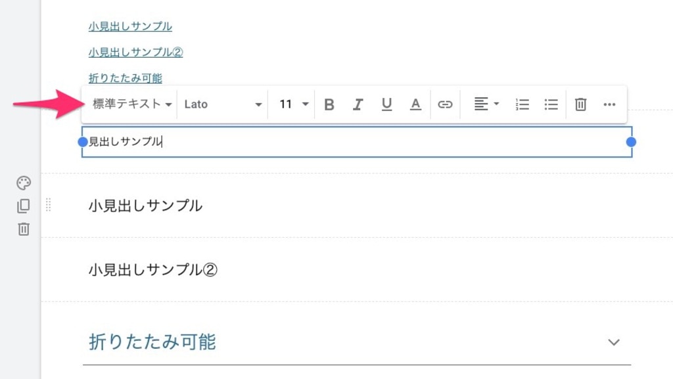Screen dimensions: 673x379
Task: Open the text color picker
Action: (x=415, y=104)
